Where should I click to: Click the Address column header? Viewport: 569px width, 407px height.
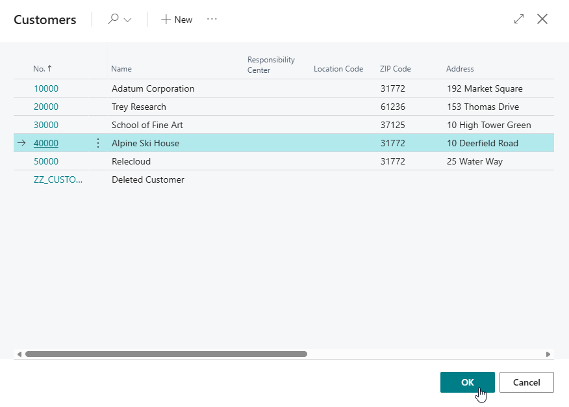[460, 69]
